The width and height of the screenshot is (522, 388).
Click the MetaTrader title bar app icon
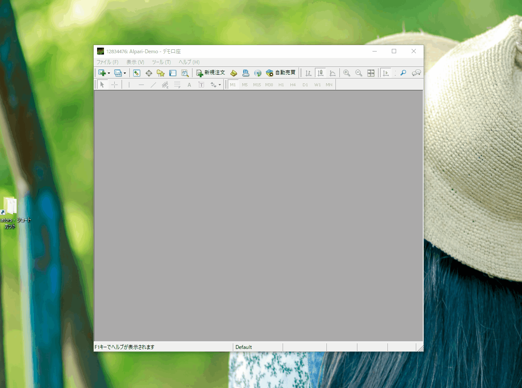tap(100, 51)
